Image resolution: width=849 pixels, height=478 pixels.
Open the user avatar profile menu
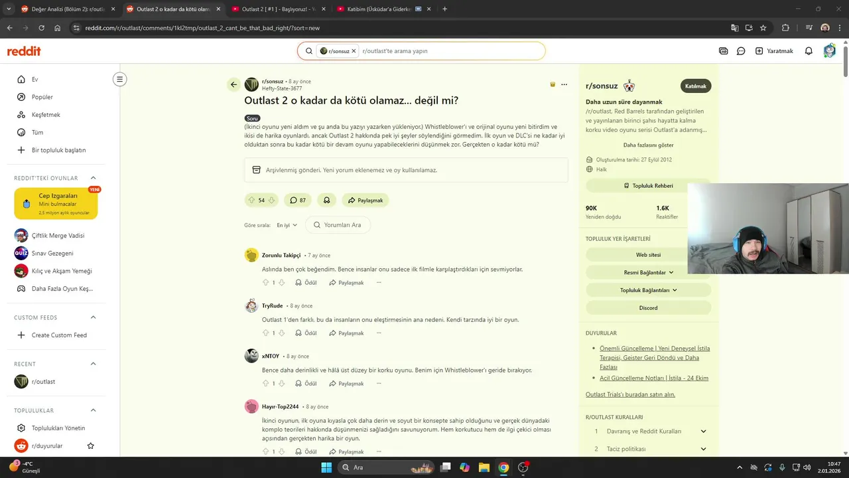pyautogui.click(x=829, y=51)
